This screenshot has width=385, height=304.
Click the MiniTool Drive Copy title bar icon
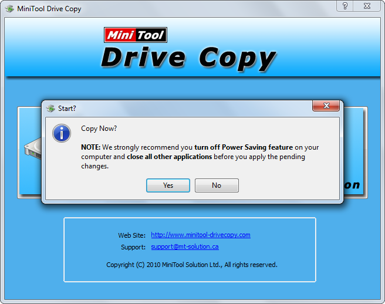point(9,9)
